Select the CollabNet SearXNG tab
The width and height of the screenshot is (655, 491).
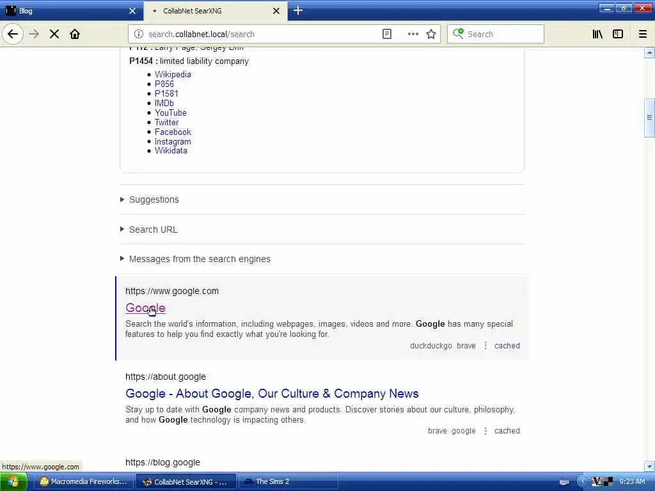[216, 11]
